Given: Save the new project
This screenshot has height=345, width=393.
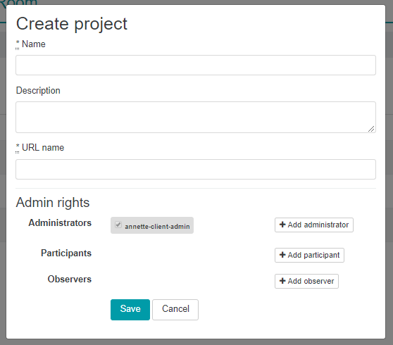Looking at the screenshot, I should [x=130, y=310].
